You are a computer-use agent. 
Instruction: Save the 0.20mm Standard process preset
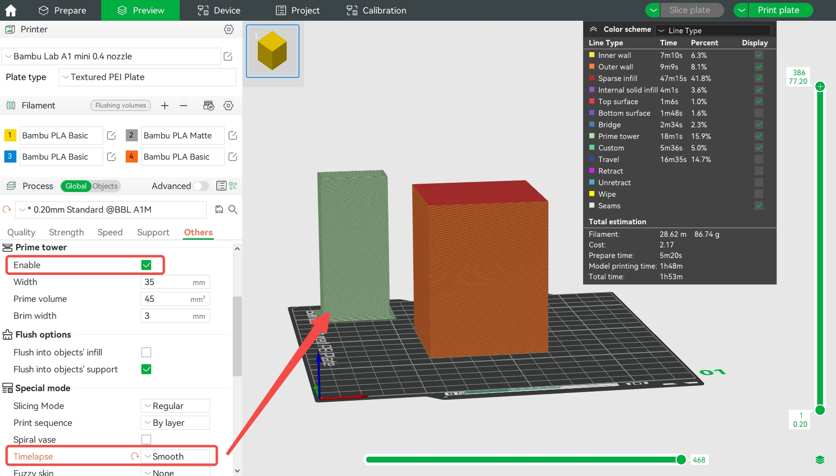pyautogui.click(x=219, y=209)
